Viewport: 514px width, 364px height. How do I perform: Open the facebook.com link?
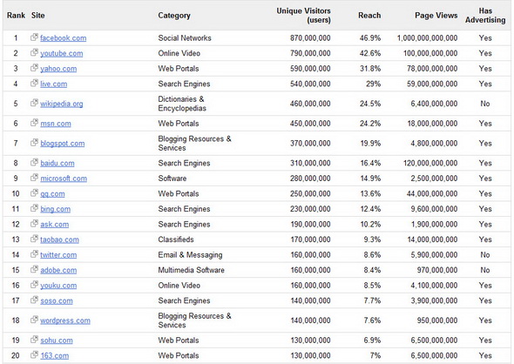[64, 38]
